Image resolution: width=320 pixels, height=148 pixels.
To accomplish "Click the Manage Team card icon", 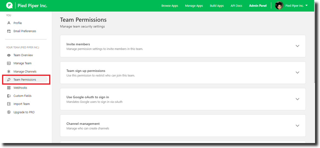I will (x=9, y=63).
